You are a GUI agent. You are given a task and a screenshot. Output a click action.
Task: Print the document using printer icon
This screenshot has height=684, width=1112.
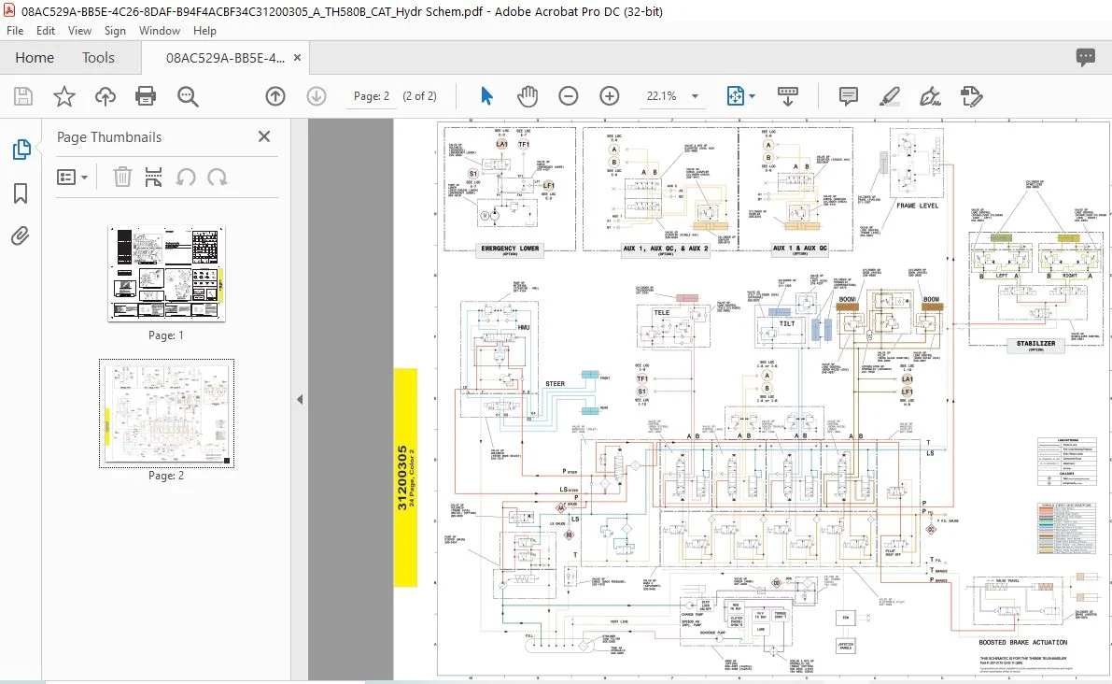(146, 96)
